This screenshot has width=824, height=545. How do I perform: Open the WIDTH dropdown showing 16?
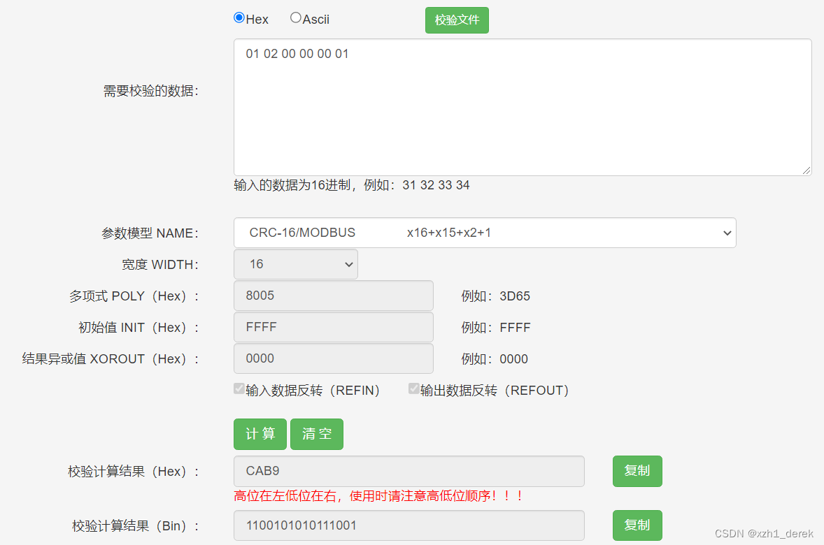pos(295,264)
